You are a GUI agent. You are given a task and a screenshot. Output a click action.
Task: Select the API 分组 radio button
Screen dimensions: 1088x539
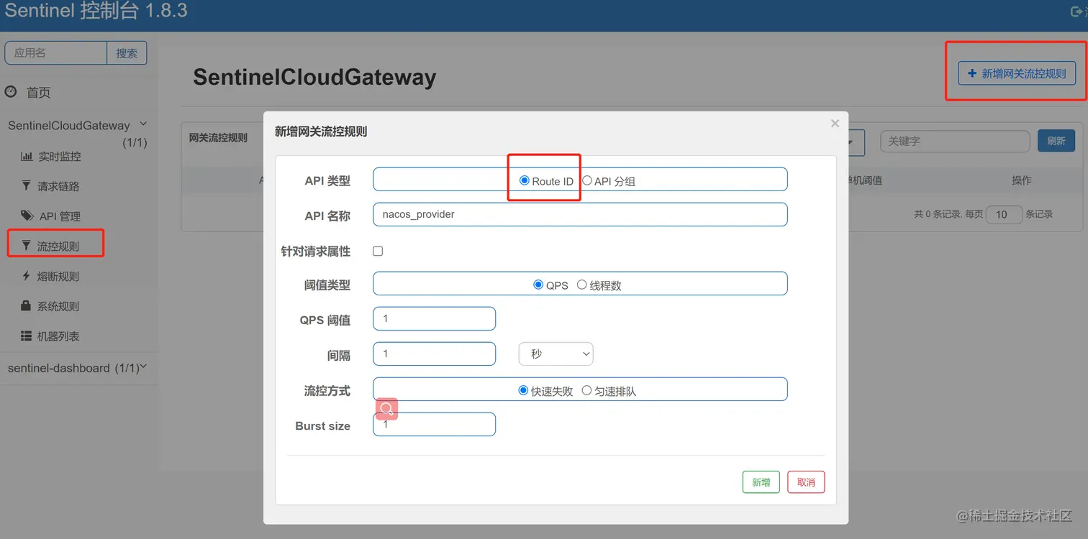pos(587,180)
